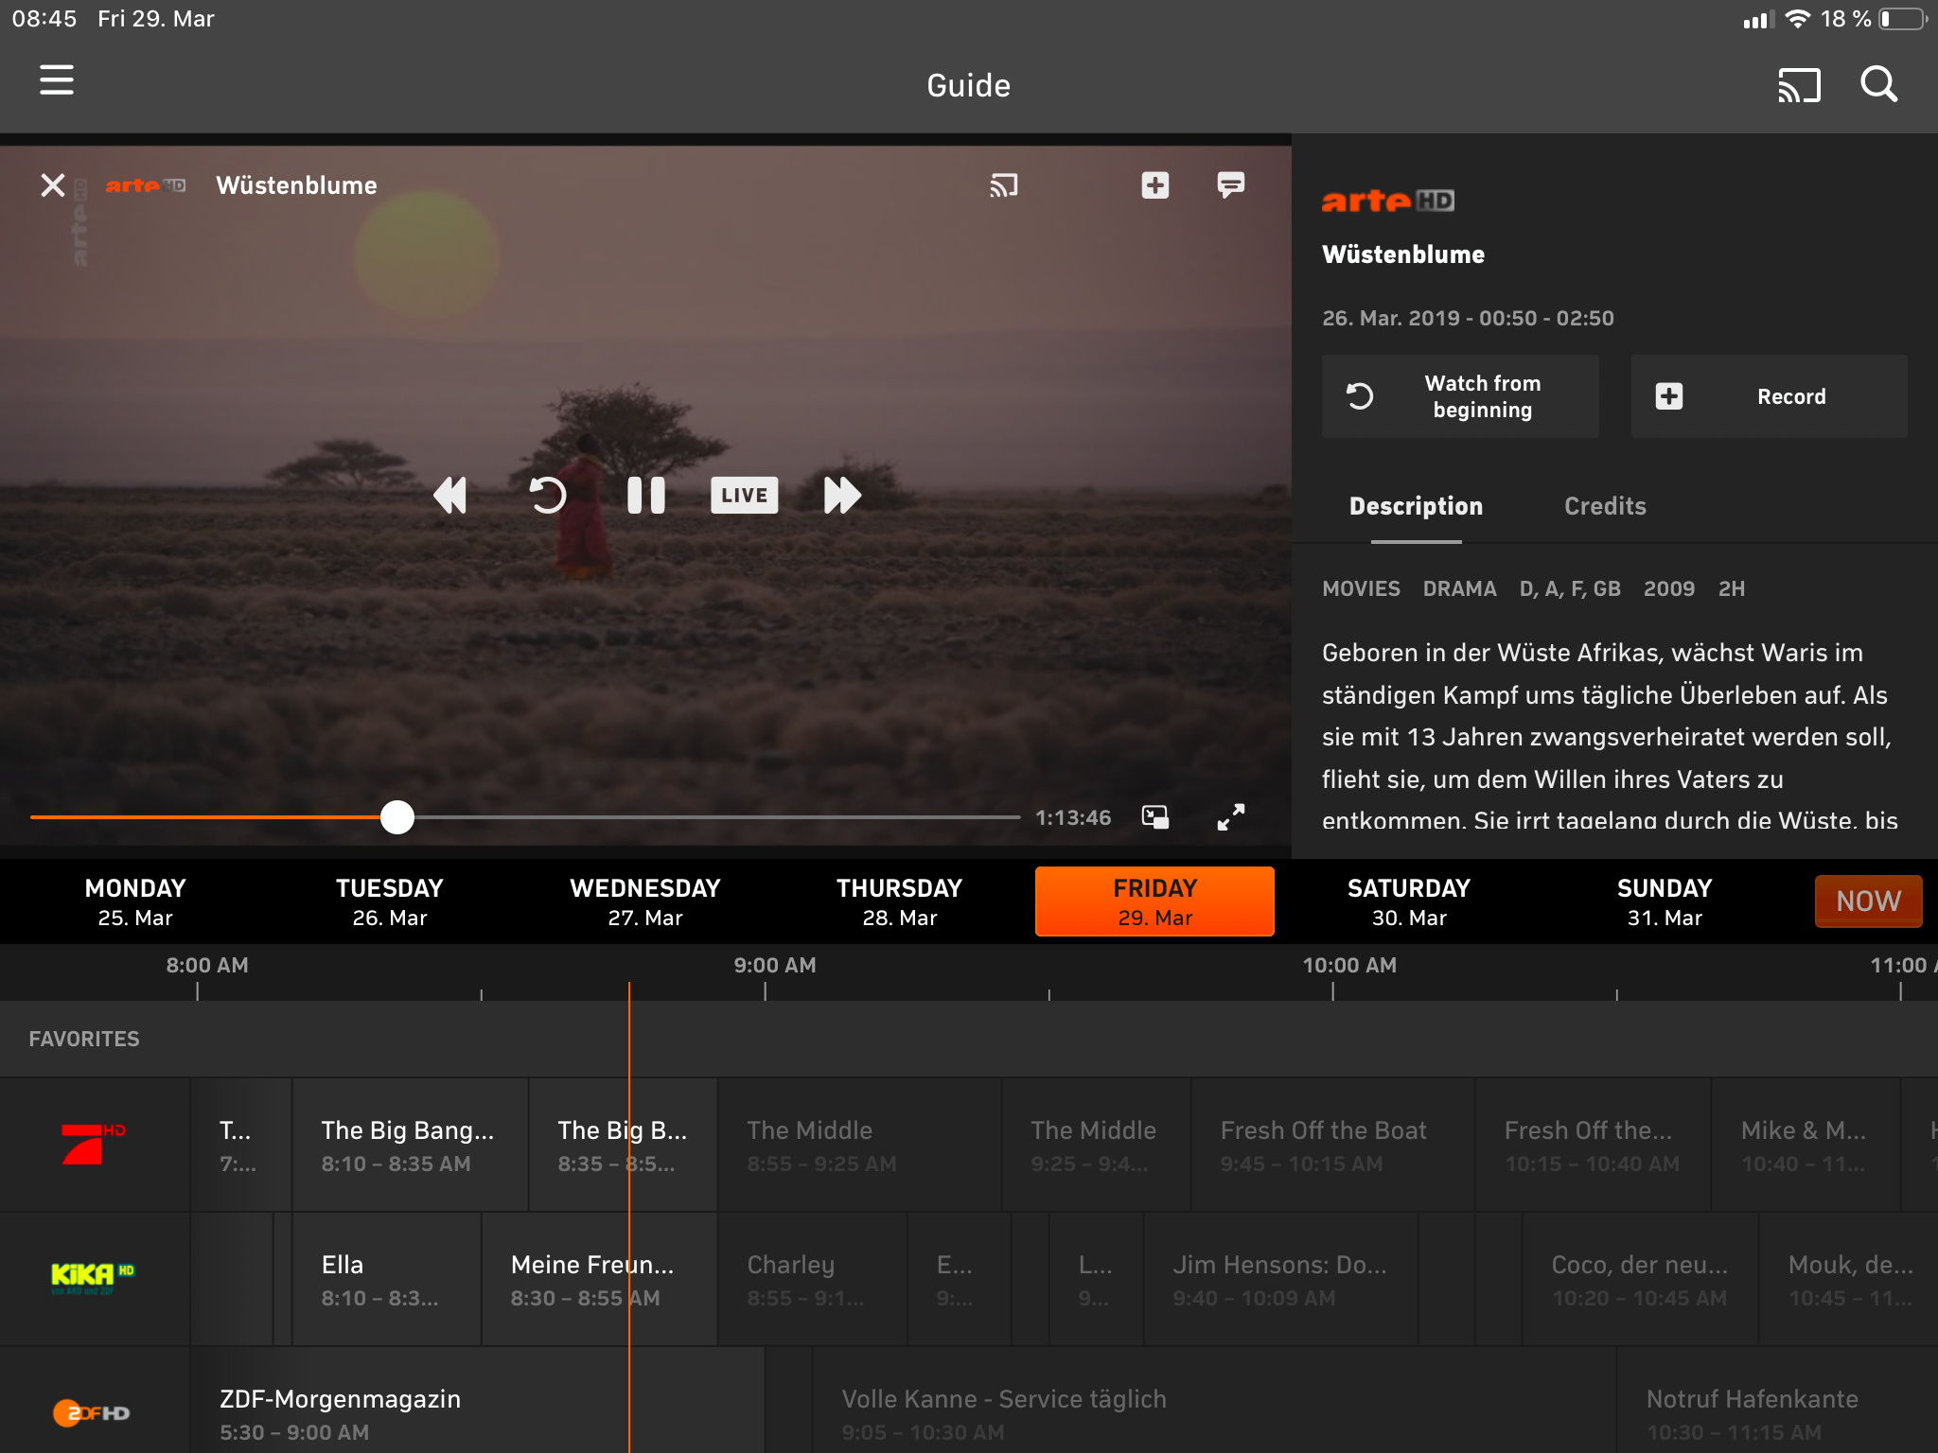Tap the arte HD logo in details panel

[1387, 201]
